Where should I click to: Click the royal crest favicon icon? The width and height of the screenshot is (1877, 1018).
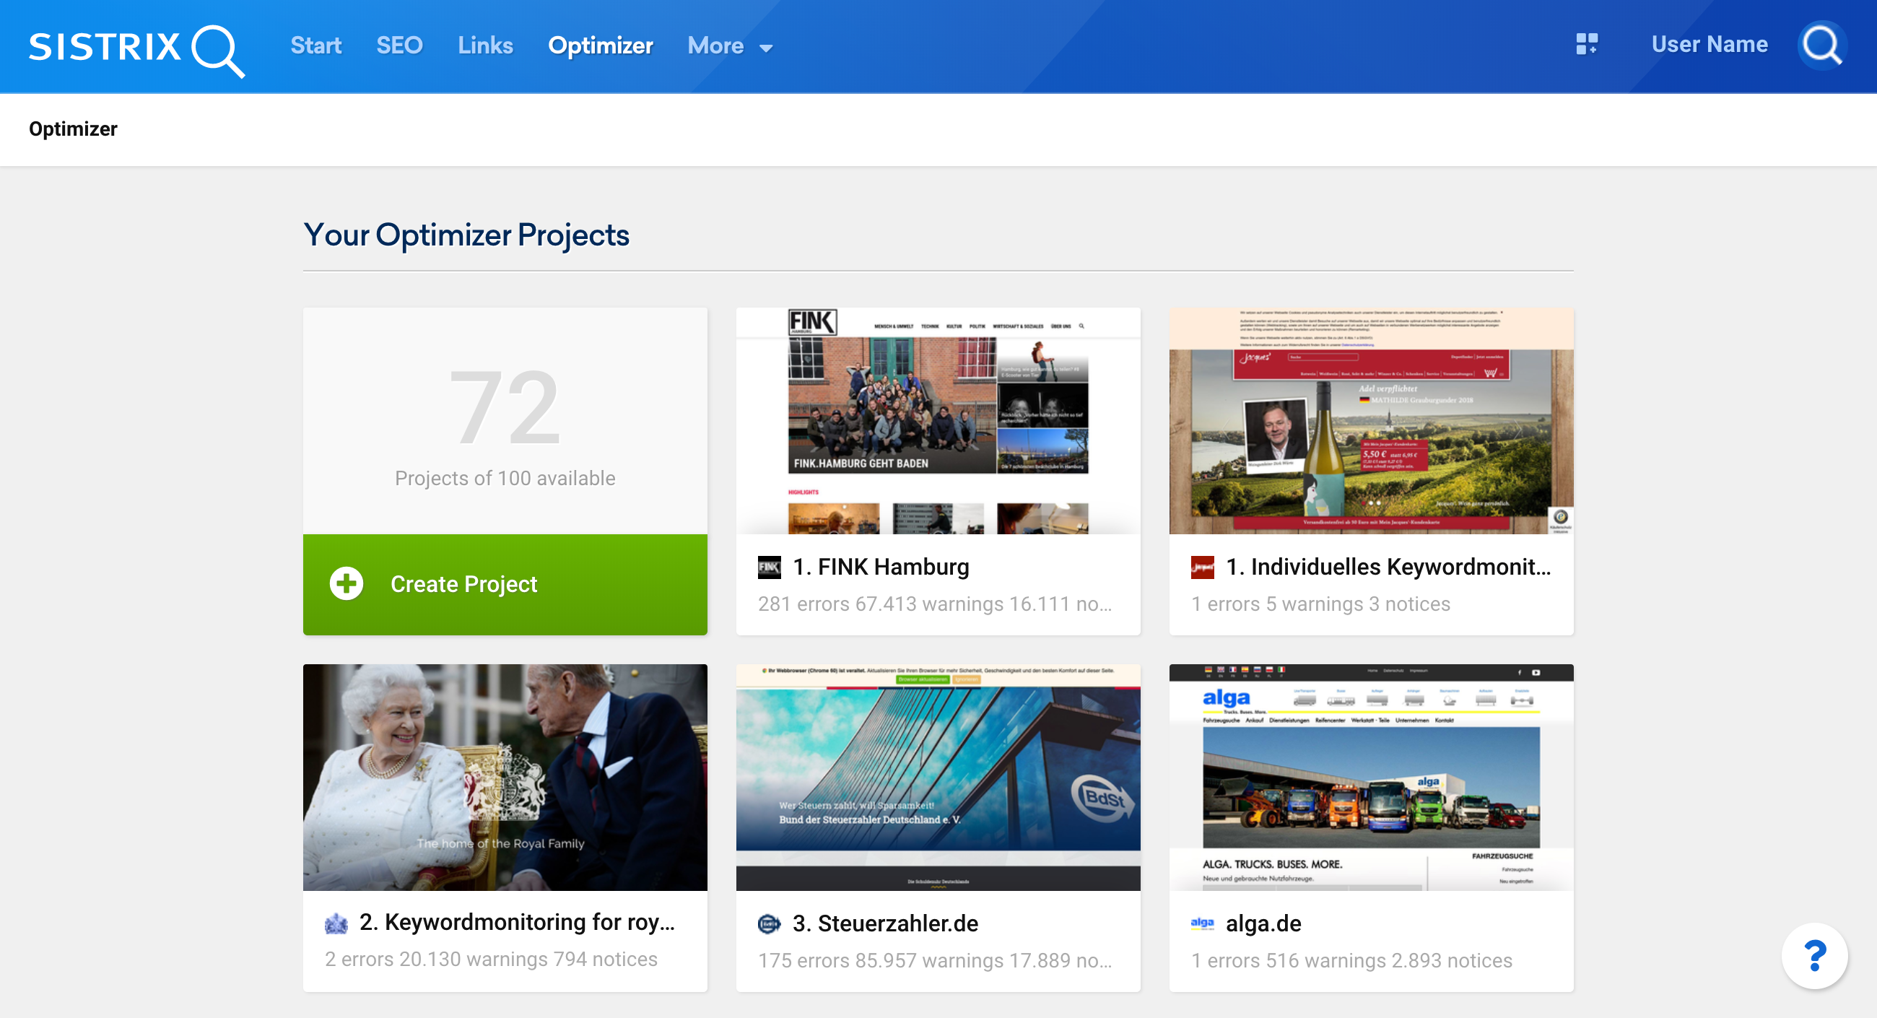pos(336,923)
